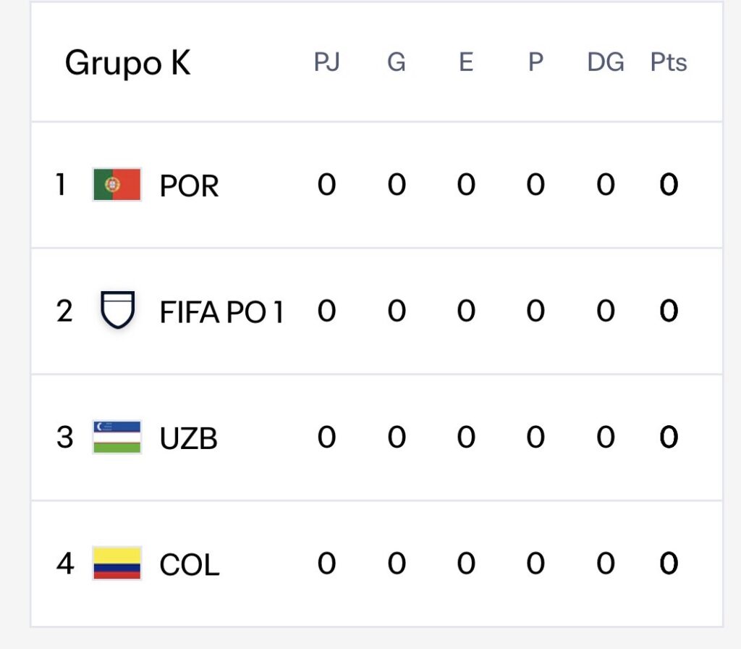Click the Pts column header
This screenshot has width=741, height=649.
tap(669, 63)
